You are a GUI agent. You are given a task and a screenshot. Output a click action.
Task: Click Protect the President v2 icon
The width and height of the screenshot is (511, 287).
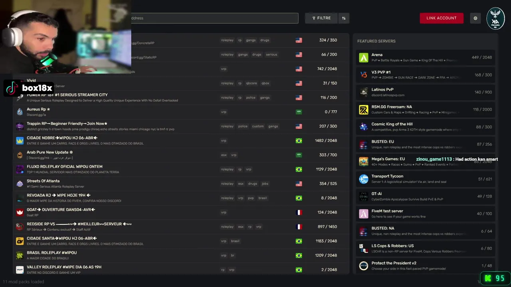pyautogui.click(x=363, y=266)
